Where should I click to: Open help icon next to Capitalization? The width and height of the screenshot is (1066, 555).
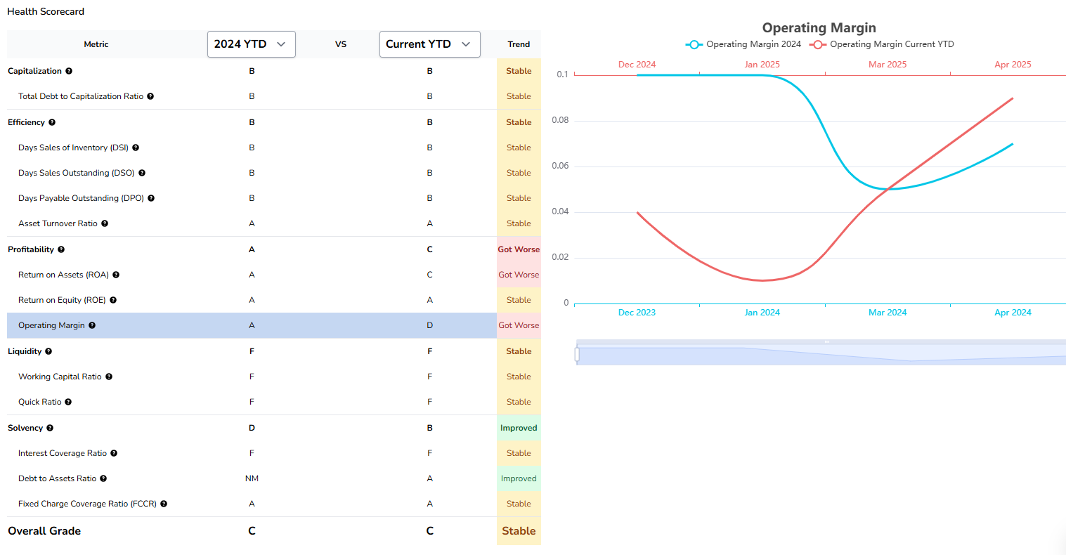[x=69, y=71]
